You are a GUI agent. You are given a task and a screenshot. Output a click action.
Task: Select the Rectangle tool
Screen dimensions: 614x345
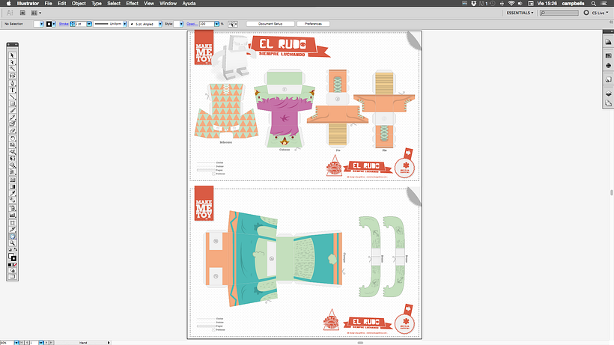[12, 103]
